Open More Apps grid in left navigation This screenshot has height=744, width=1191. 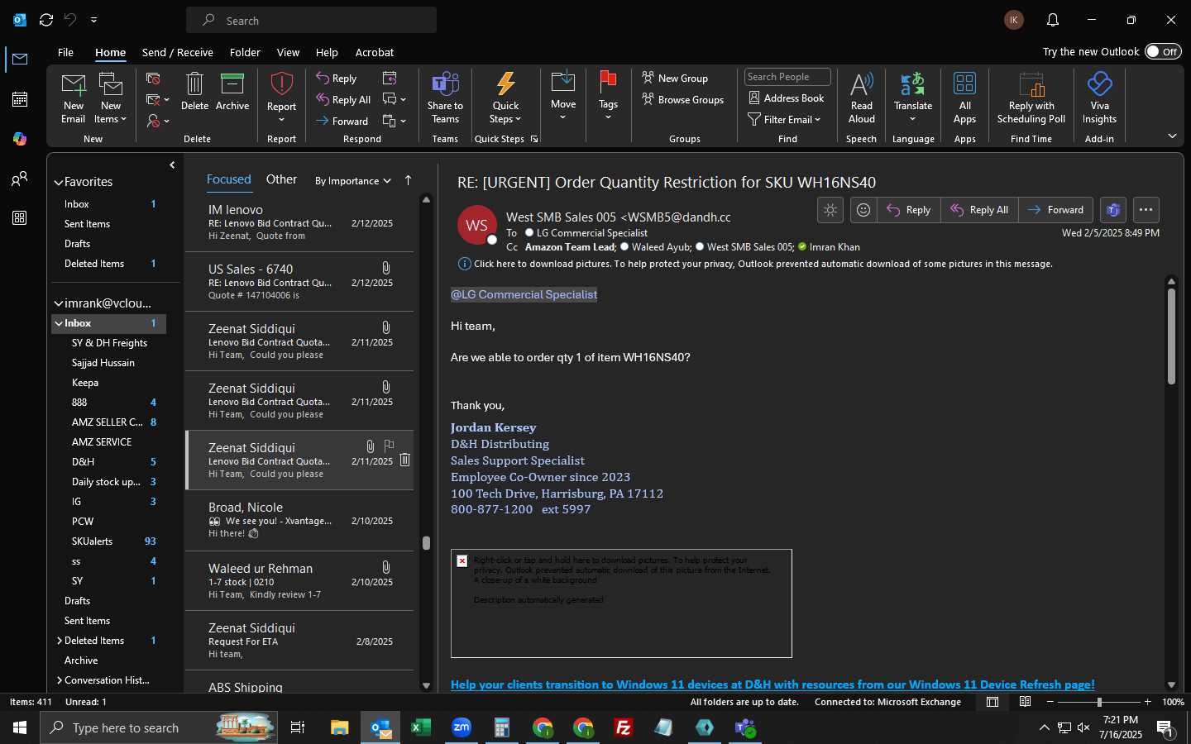pos(20,218)
